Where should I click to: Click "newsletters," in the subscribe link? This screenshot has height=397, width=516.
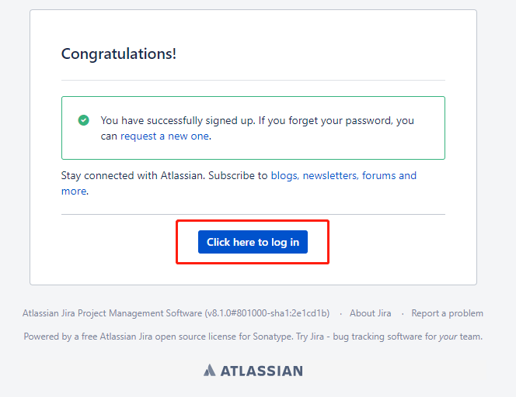[330, 176]
